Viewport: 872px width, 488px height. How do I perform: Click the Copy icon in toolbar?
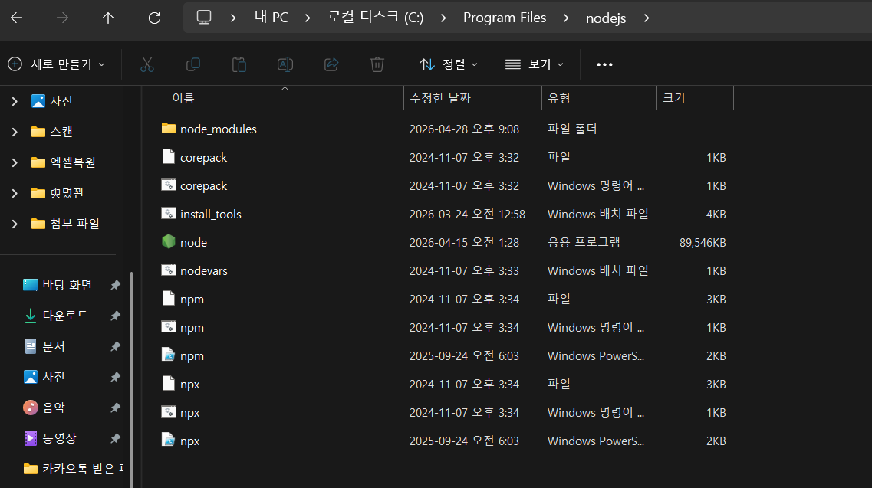coord(193,64)
